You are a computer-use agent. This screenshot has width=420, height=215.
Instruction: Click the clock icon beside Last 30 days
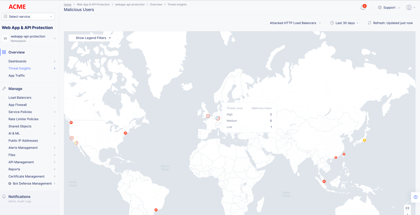coord(332,23)
